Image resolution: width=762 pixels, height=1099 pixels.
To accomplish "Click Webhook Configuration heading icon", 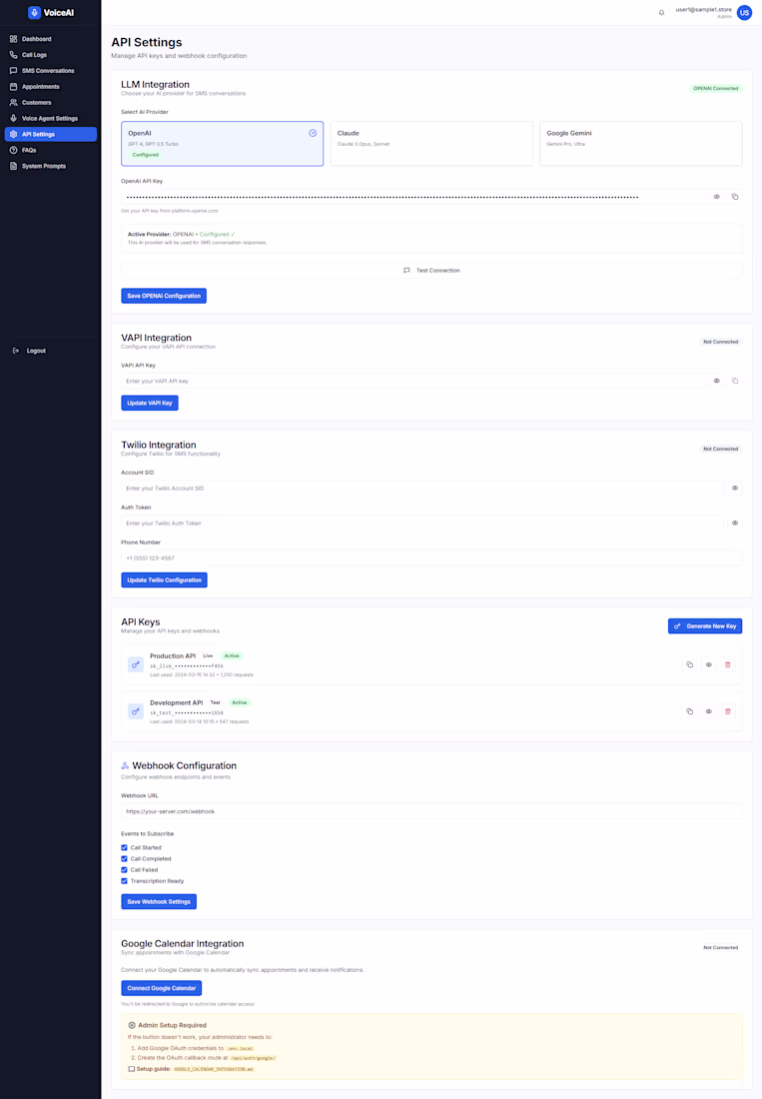I will point(125,766).
